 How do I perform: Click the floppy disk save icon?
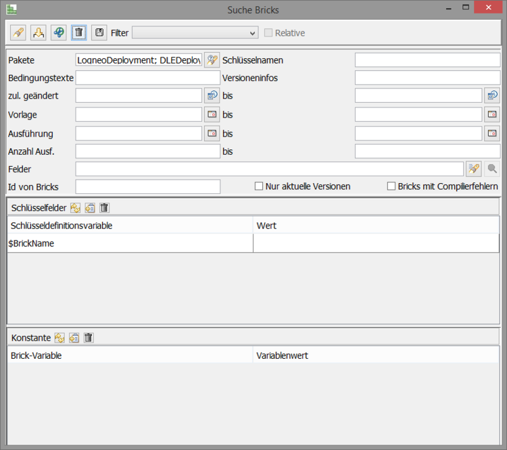click(x=99, y=32)
